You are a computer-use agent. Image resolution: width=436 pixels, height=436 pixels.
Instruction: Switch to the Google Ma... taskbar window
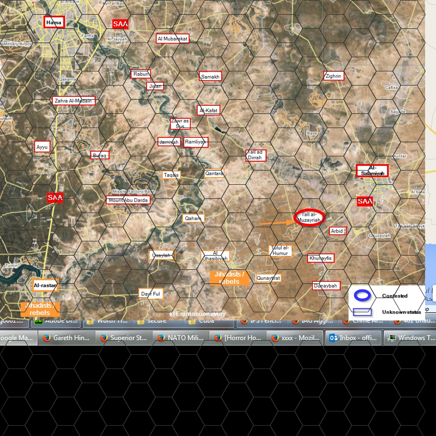pyautogui.click(x=19, y=338)
